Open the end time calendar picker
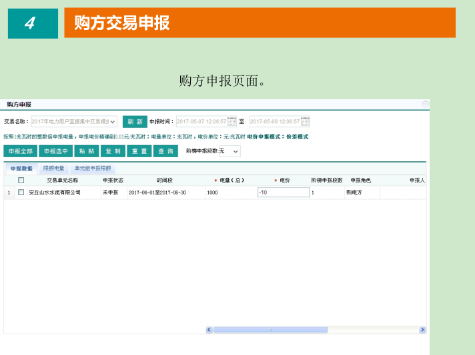 (x=305, y=122)
